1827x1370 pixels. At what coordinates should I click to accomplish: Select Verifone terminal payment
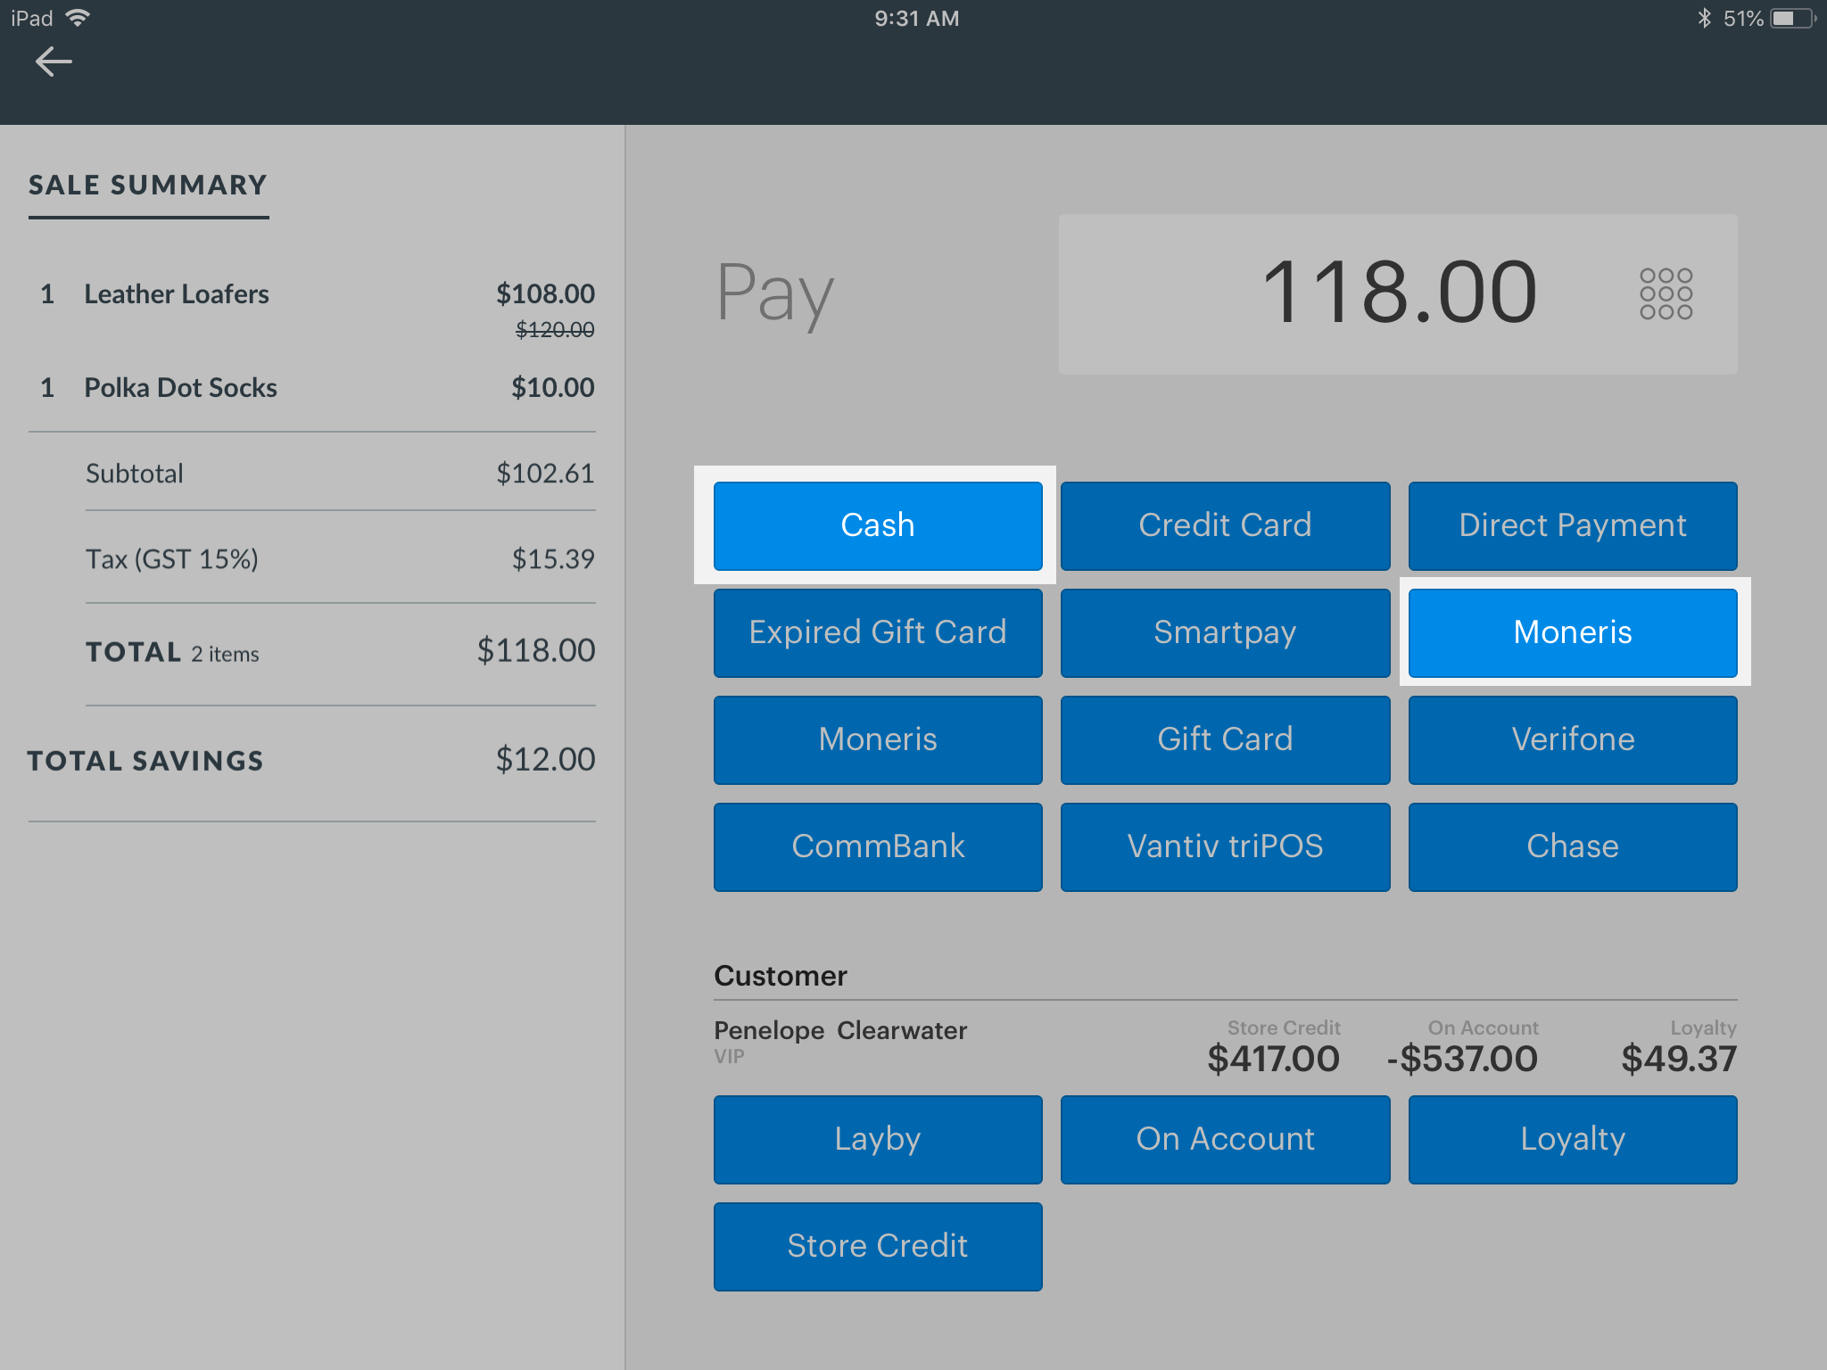1572,739
